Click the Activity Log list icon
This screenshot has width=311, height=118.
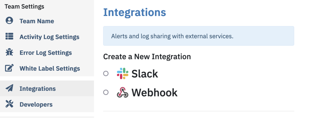coord(9,36)
